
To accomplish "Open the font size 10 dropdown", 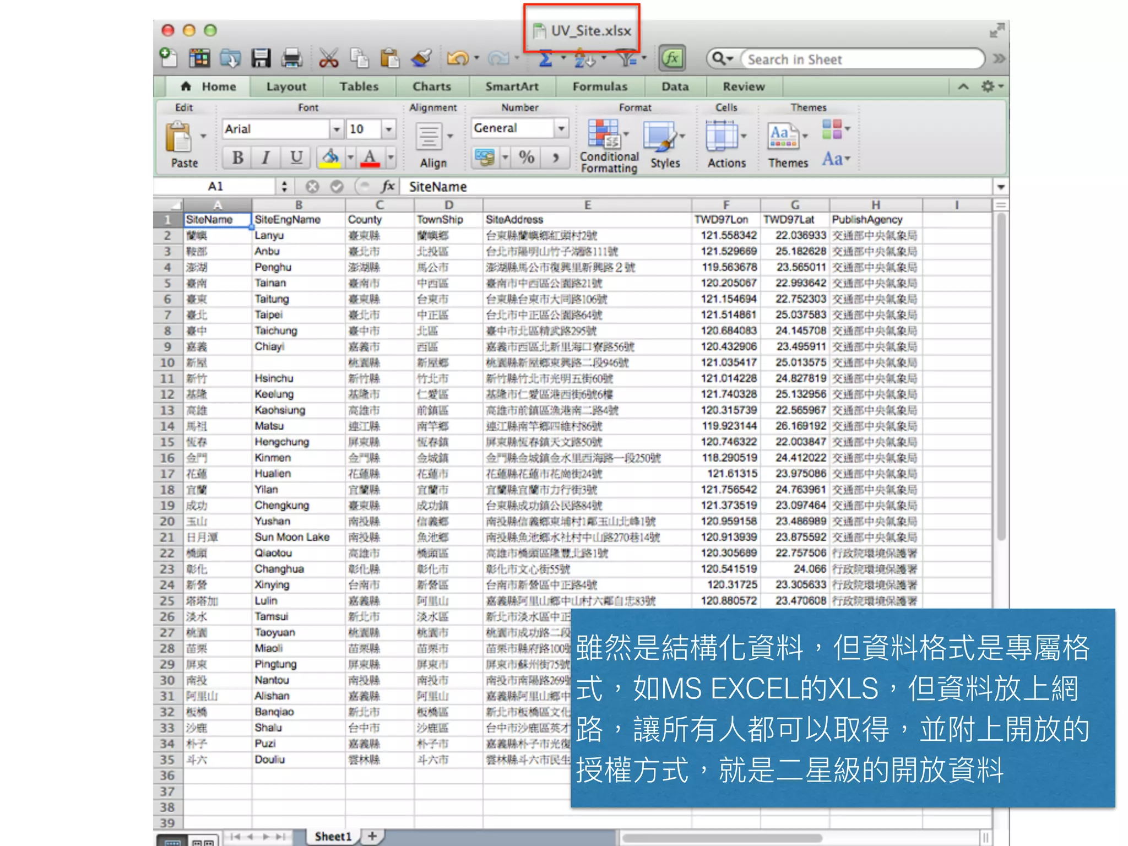I will tap(389, 129).
